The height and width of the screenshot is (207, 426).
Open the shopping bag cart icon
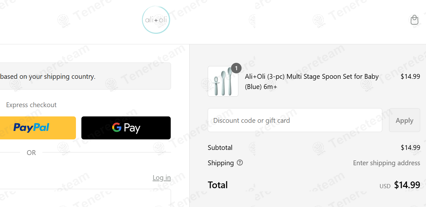coord(414,20)
